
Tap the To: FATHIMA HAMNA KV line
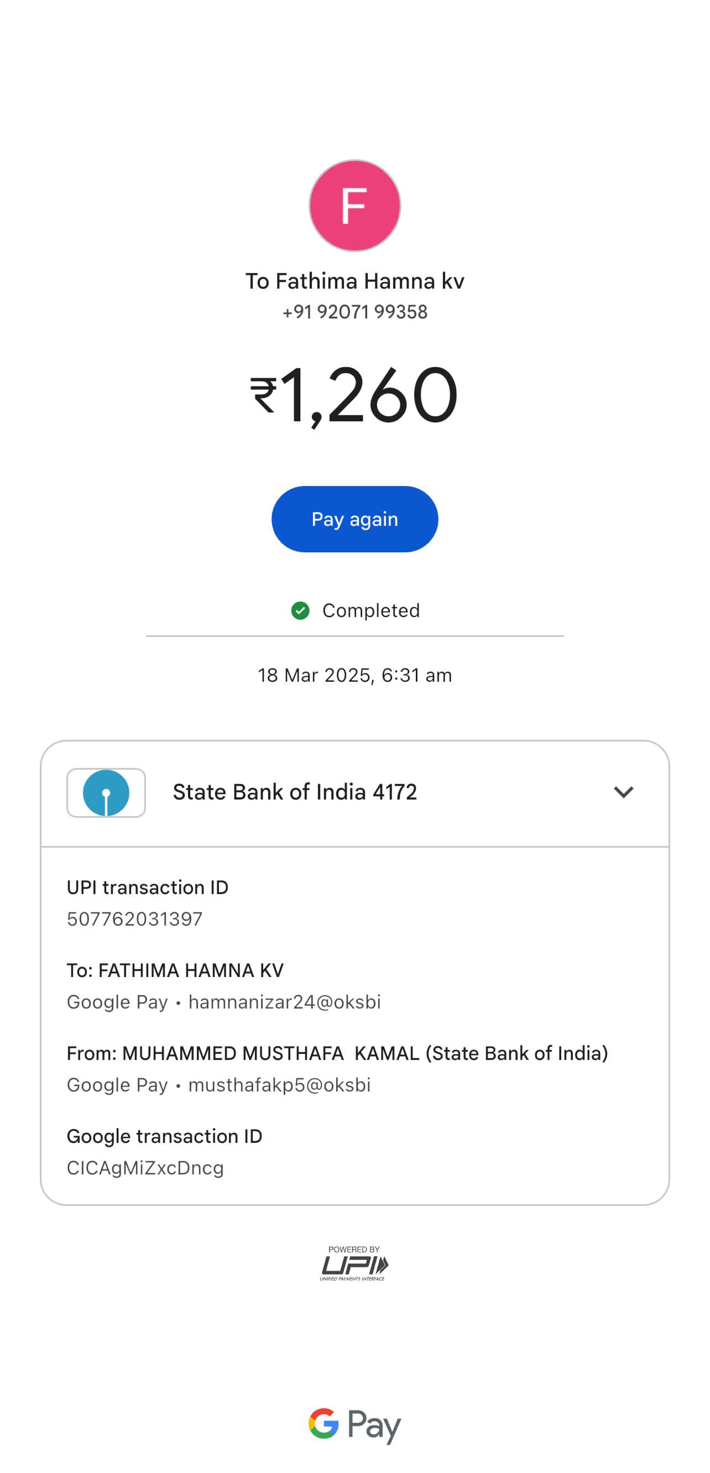[175, 970]
